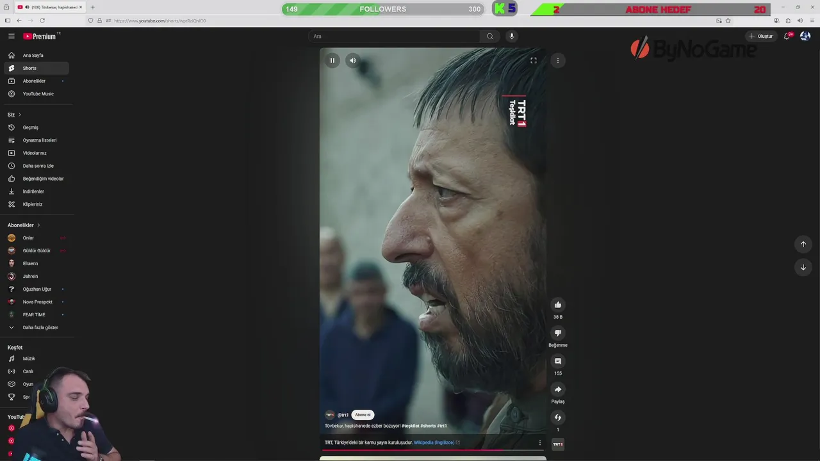
Task: Open the comments with 155 count
Action: pyautogui.click(x=558, y=361)
